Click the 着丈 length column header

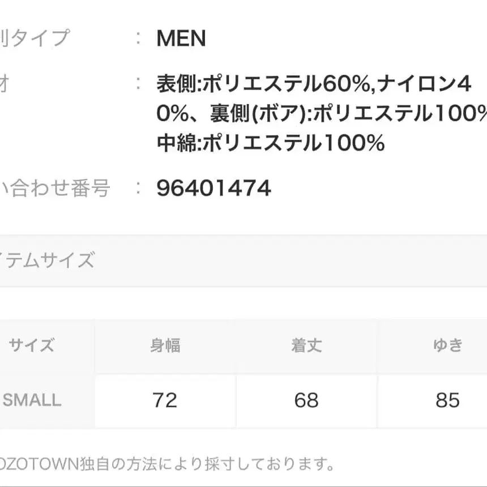(306, 345)
